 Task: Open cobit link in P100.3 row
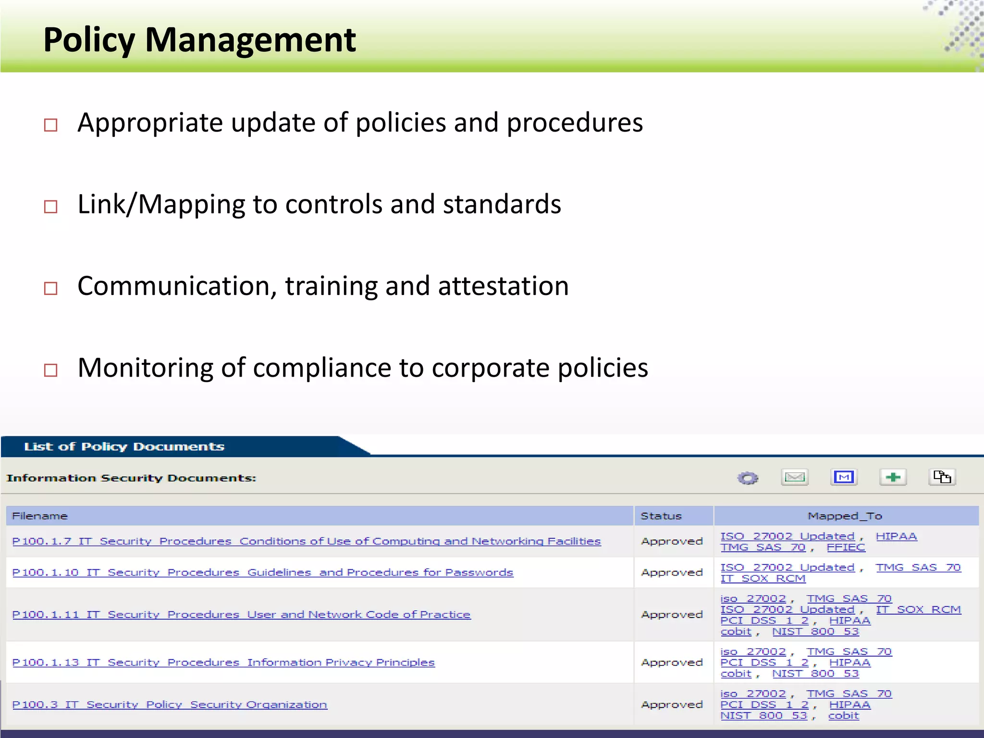point(843,715)
